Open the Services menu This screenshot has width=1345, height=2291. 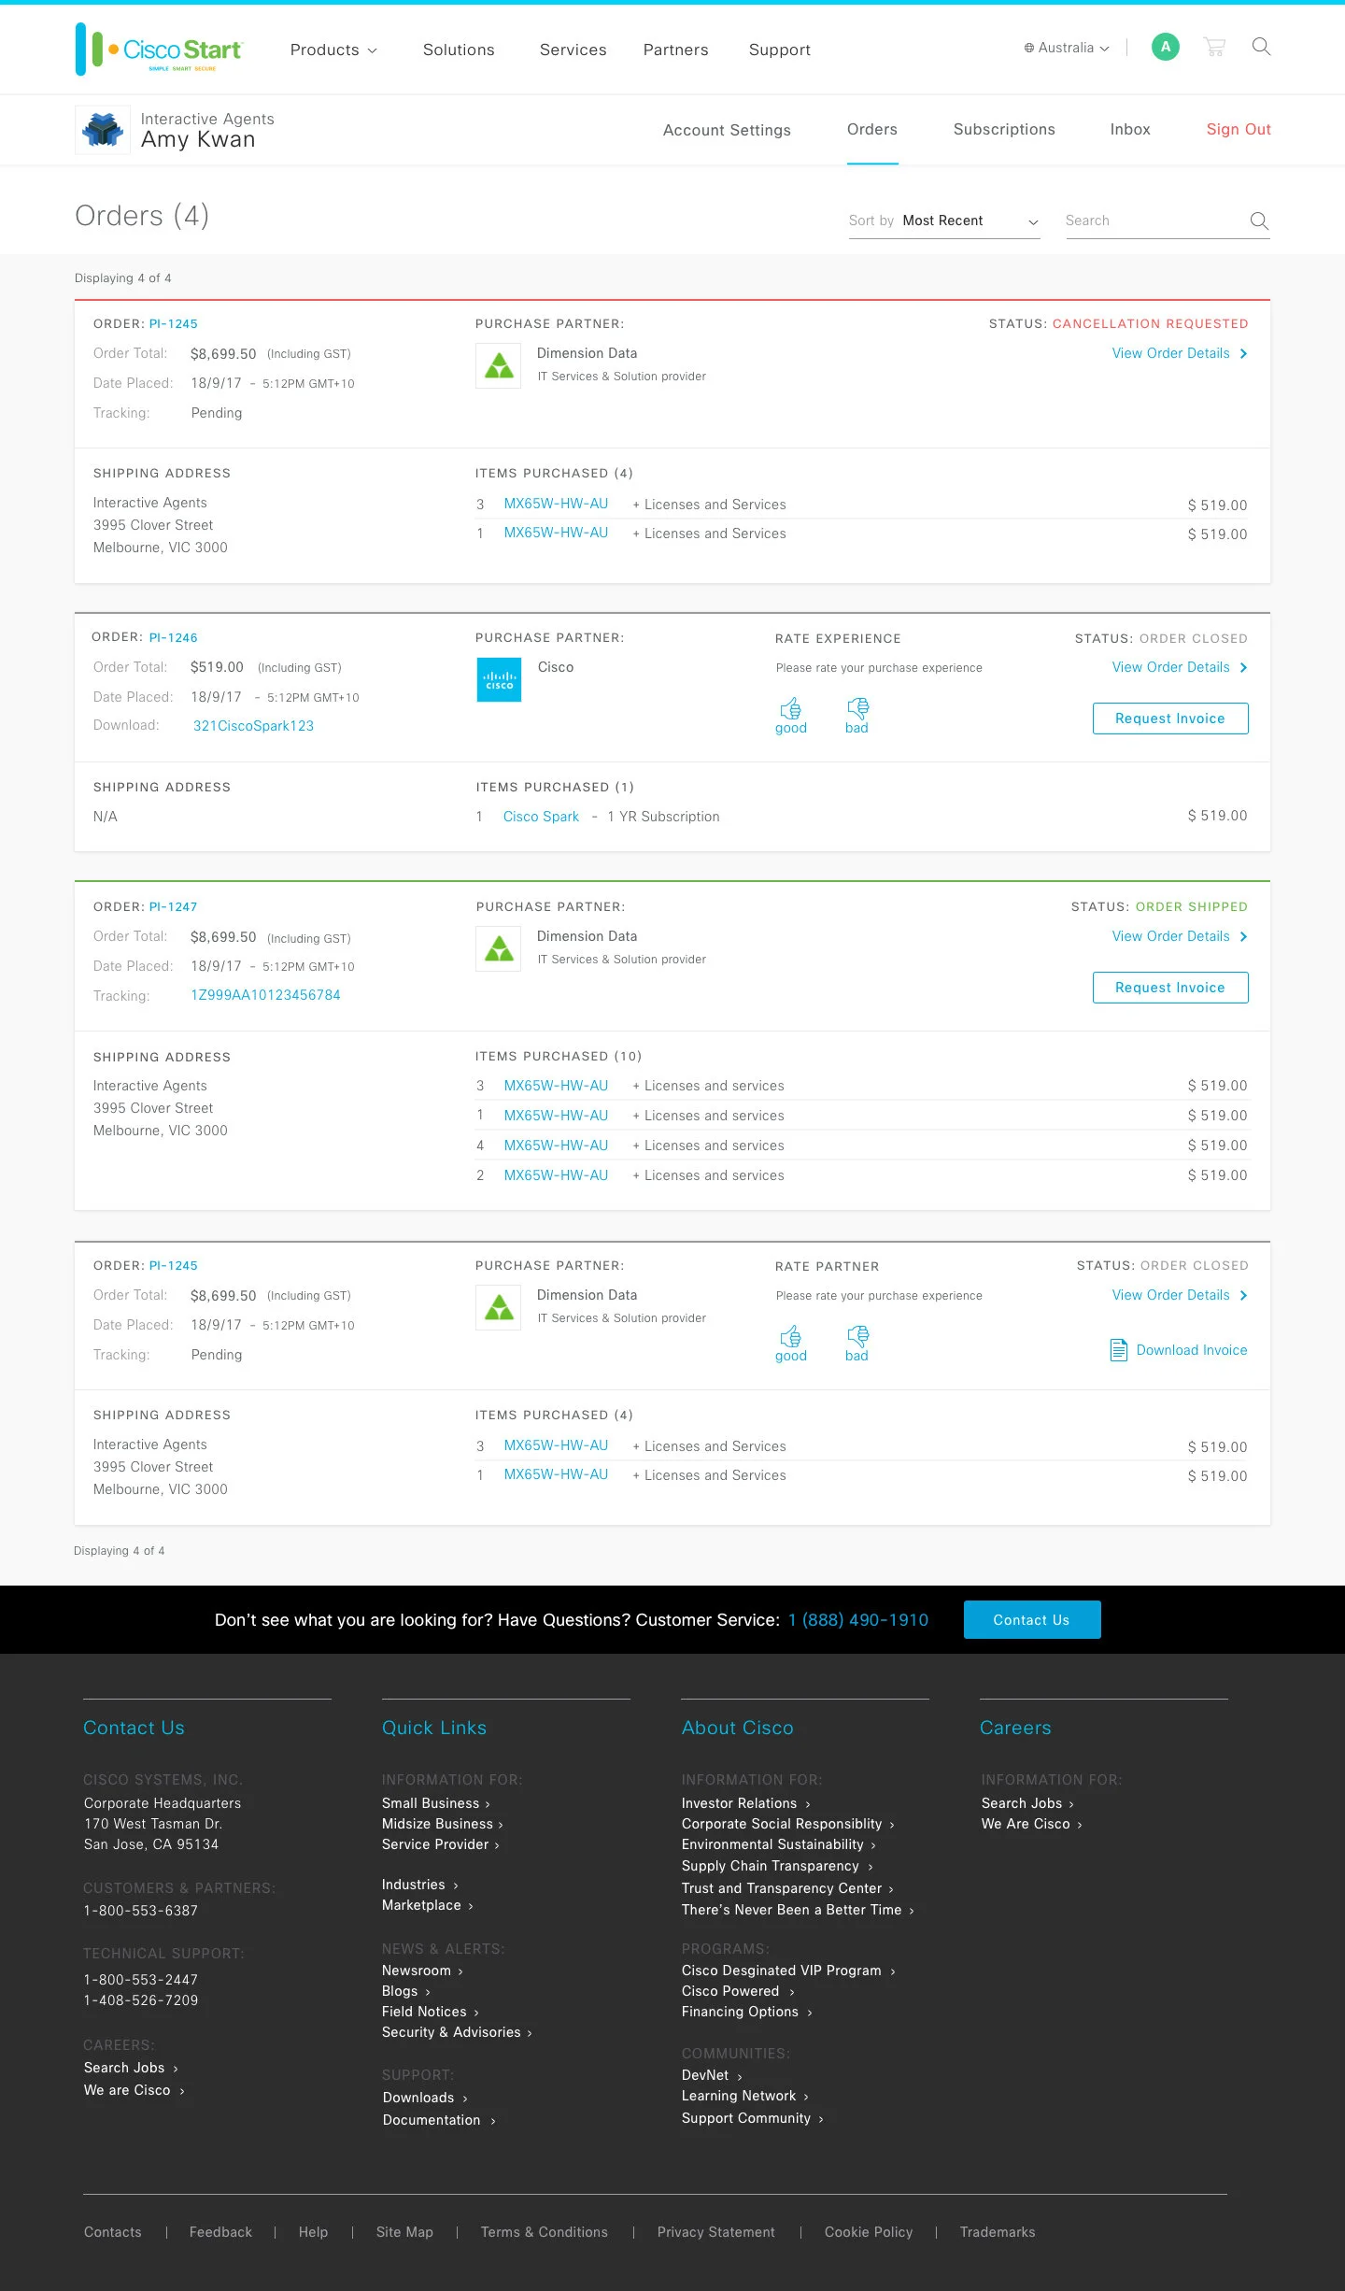573,50
